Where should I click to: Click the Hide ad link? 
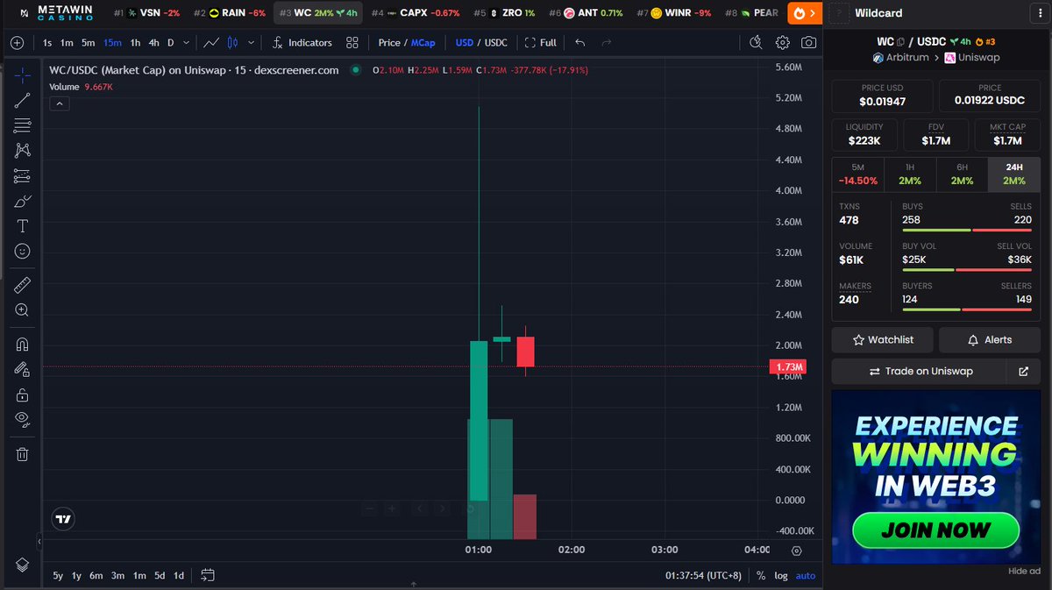tap(1022, 570)
